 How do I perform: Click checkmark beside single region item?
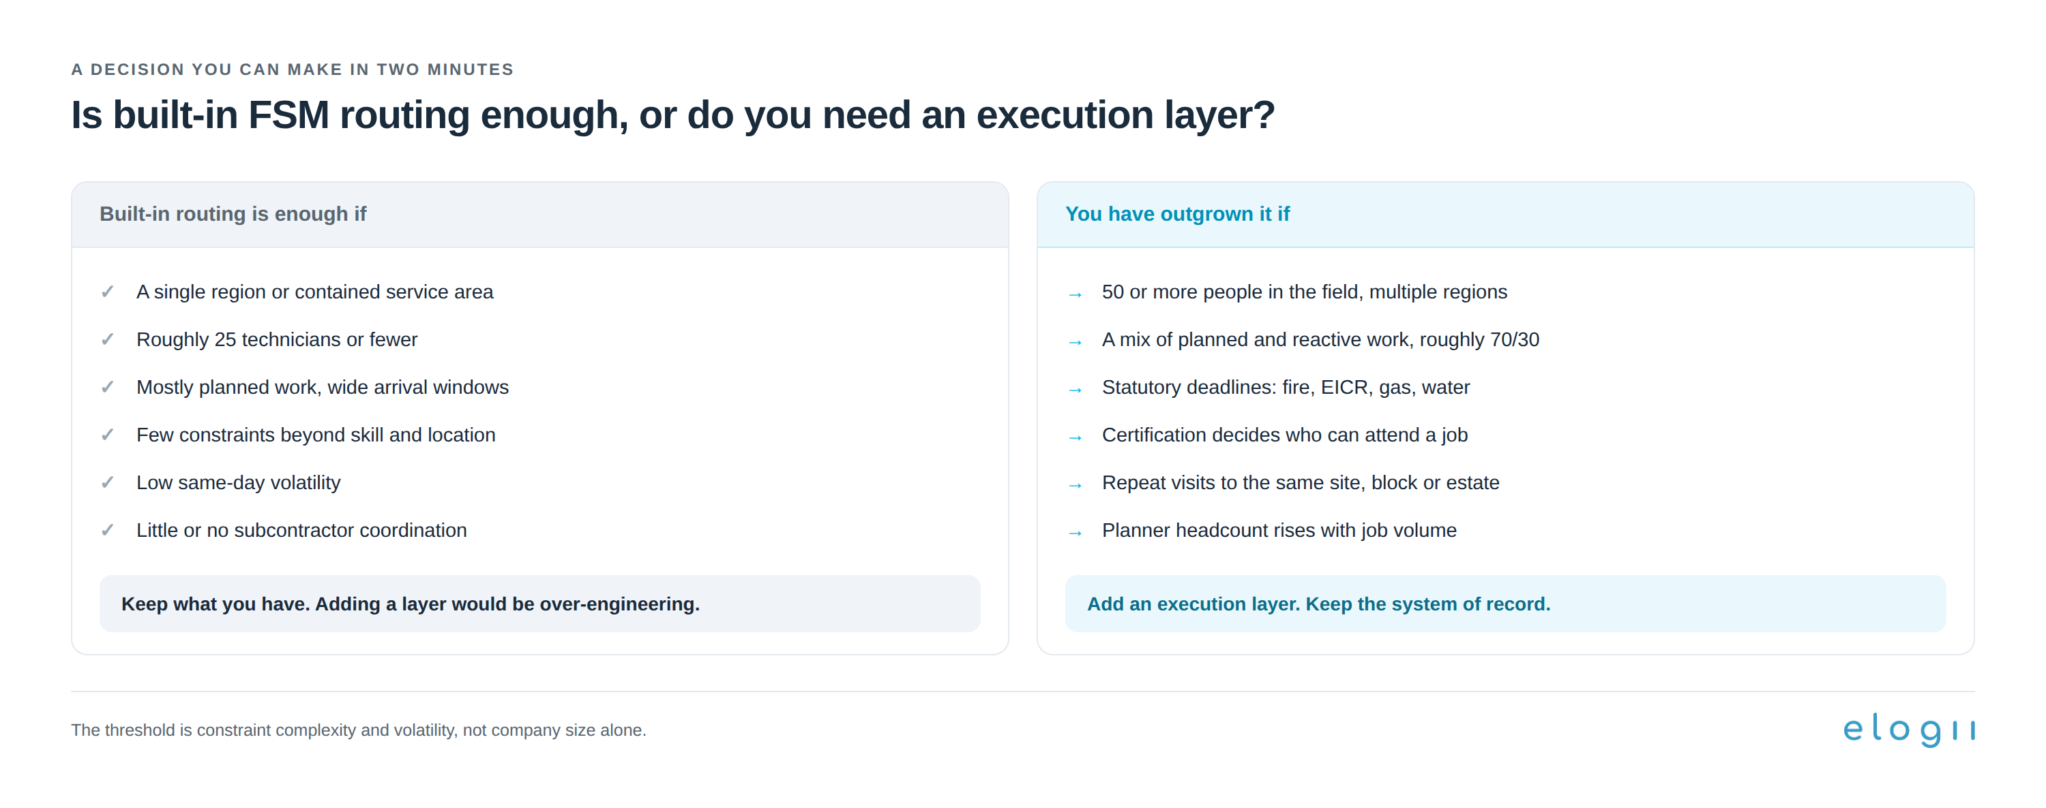(x=107, y=292)
